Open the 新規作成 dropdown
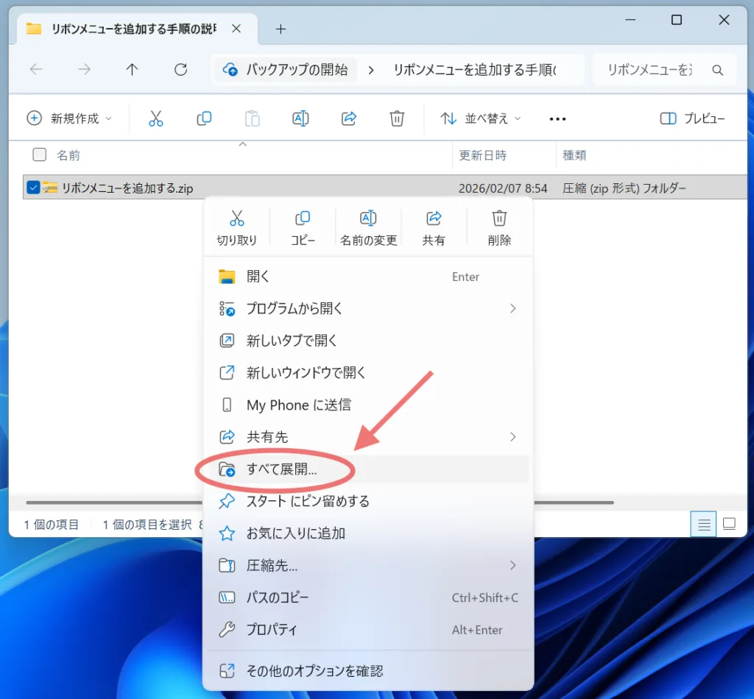Viewport: 754px width, 699px height. click(x=70, y=118)
